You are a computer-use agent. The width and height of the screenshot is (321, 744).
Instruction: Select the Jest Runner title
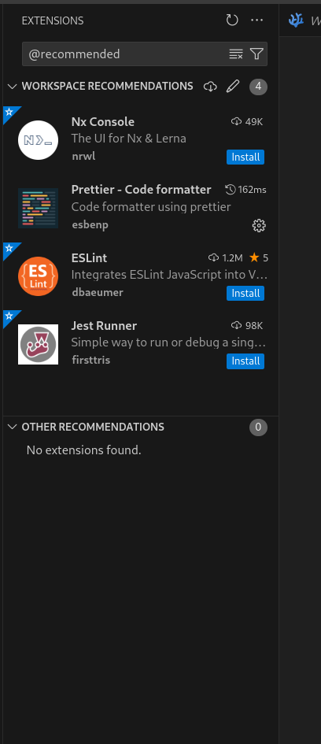pyautogui.click(x=104, y=326)
